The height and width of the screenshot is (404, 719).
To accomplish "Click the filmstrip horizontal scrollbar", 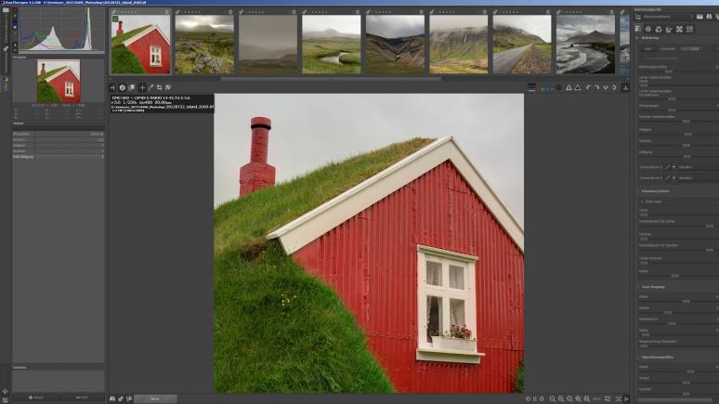I will 331,79.
